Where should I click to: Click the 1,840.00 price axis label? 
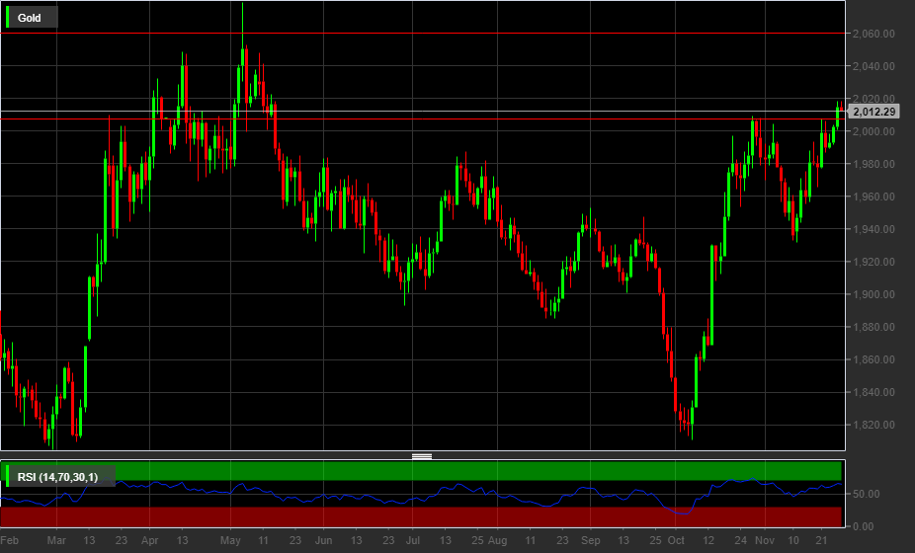tap(873, 393)
